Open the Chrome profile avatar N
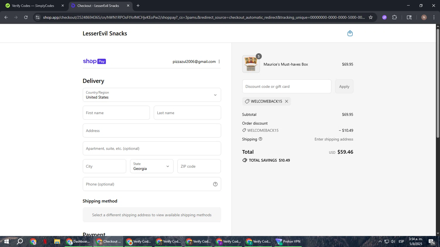The image size is (440, 247). pyautogui.click(x=424, y=17)
